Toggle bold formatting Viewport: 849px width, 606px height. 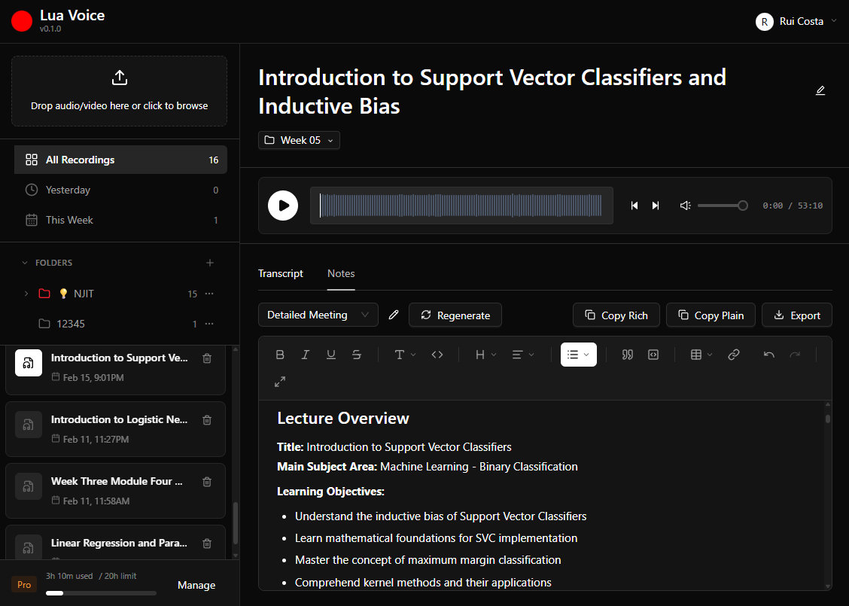(x=280, y=355)
